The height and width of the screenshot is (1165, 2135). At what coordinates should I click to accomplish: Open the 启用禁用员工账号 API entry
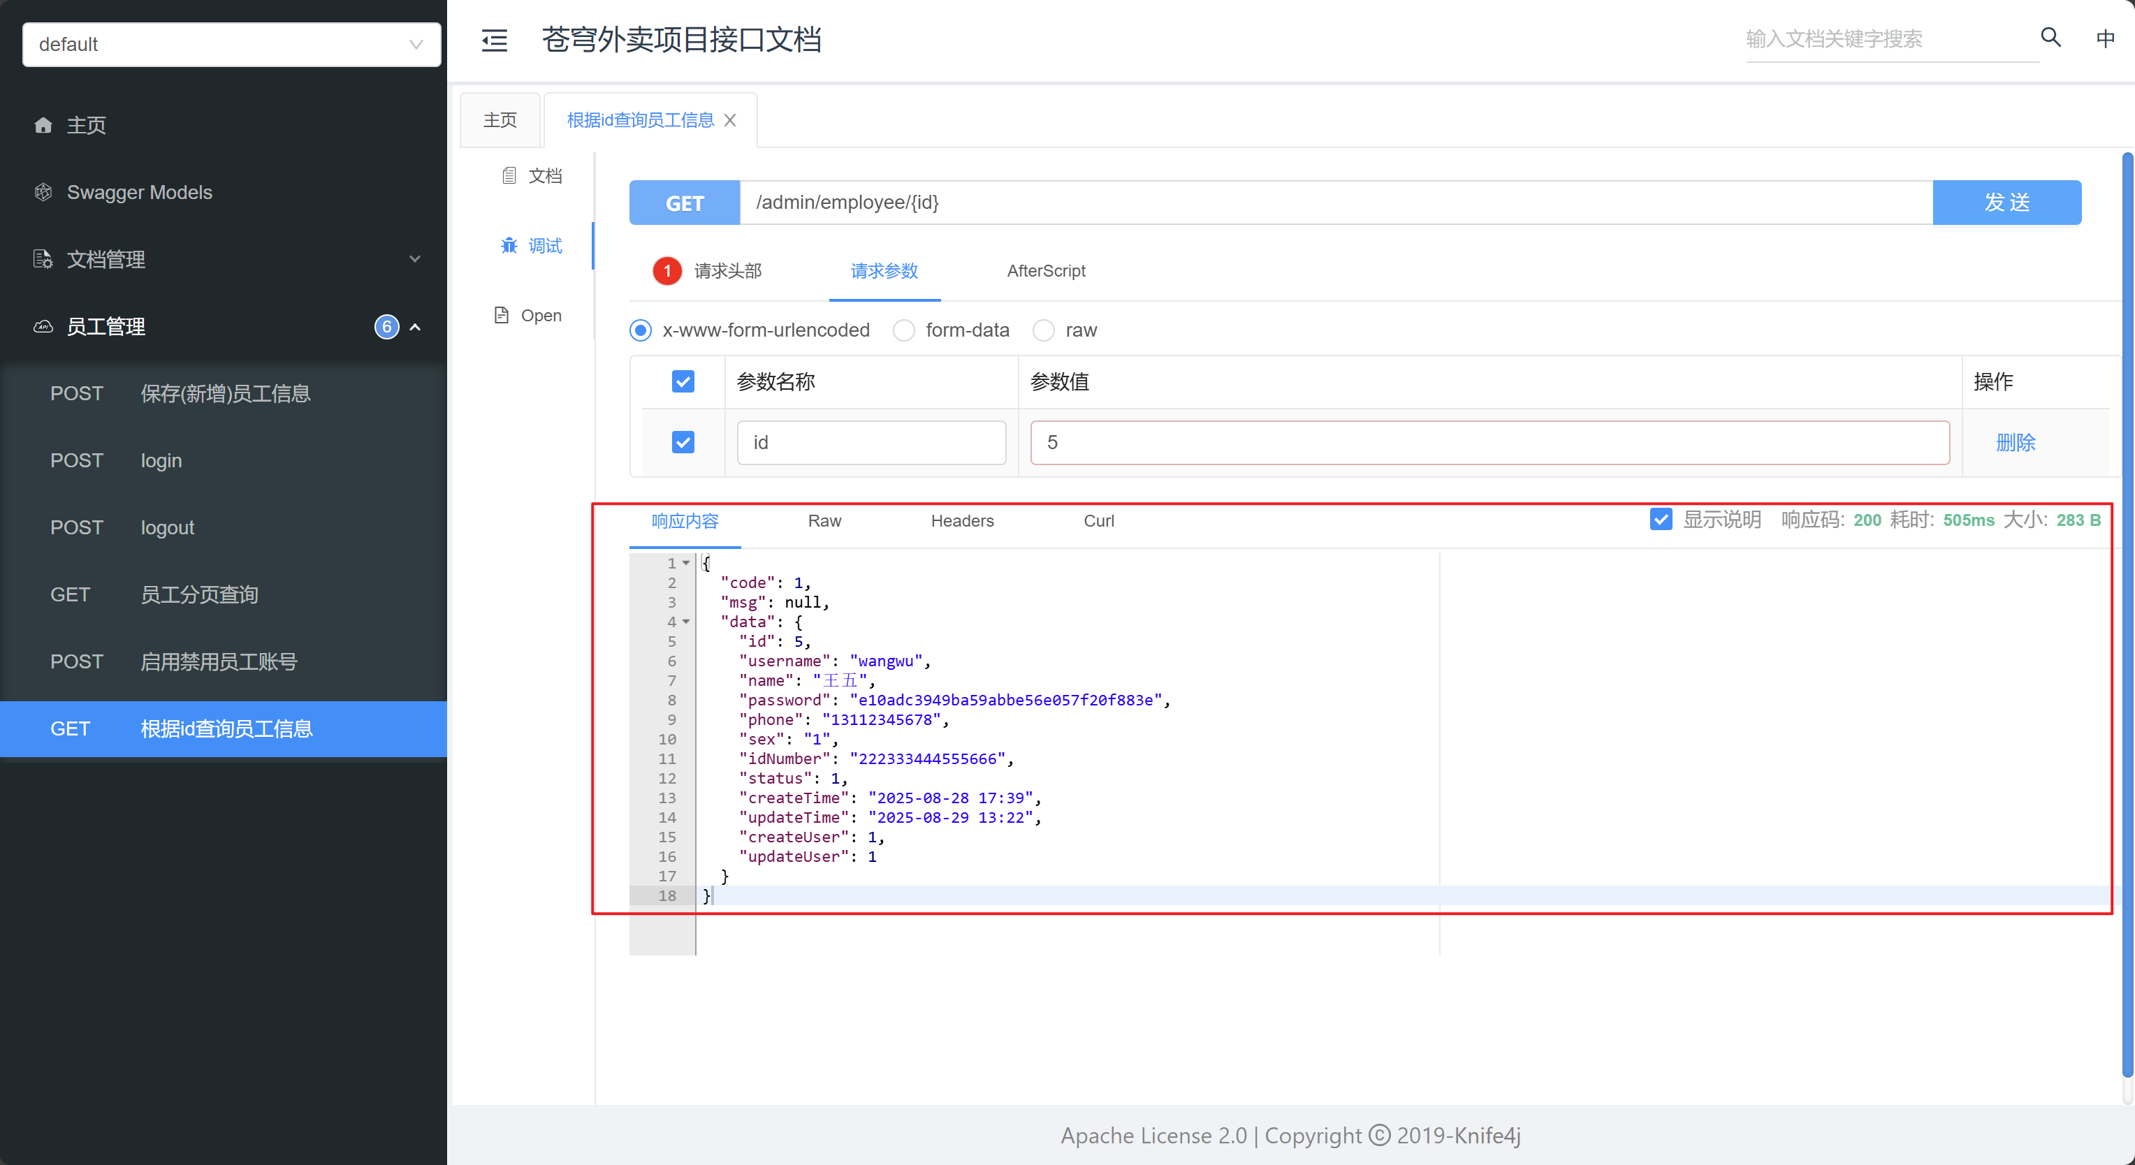click(224, 662)
